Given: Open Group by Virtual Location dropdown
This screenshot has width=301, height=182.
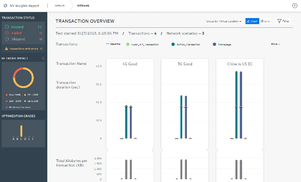Looking at the screenshot, I should point(224,21).
